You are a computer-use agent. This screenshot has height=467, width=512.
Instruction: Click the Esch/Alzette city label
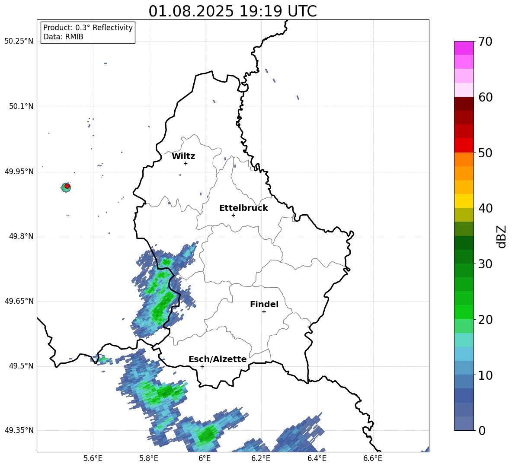218,359
